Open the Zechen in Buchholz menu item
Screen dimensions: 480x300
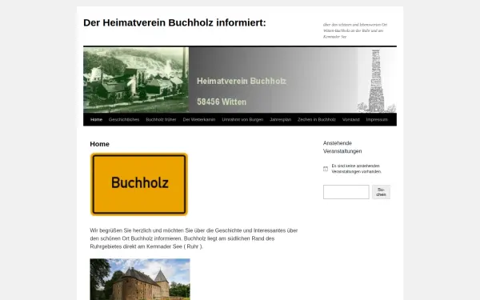click(x=317, y=120)
